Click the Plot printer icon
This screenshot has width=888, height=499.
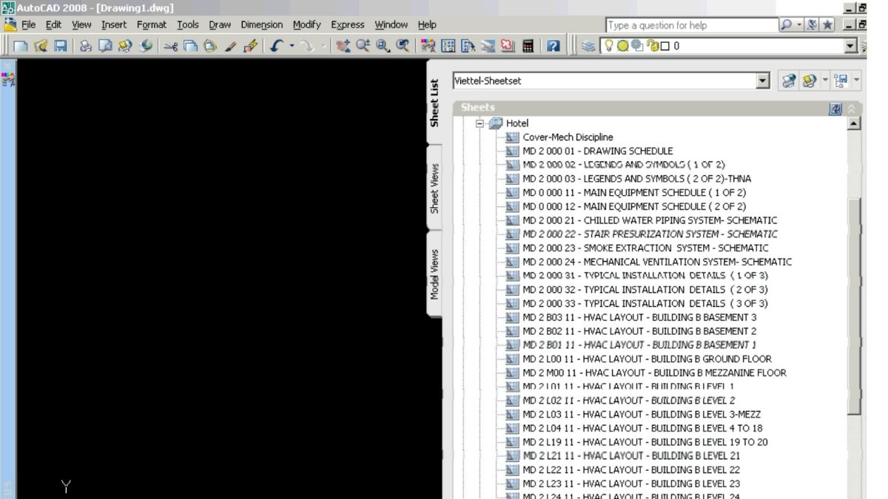pos(86,46)
